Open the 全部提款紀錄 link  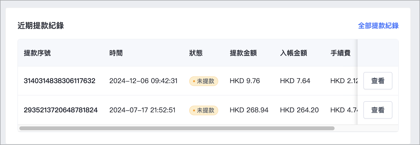pos(378,26)
